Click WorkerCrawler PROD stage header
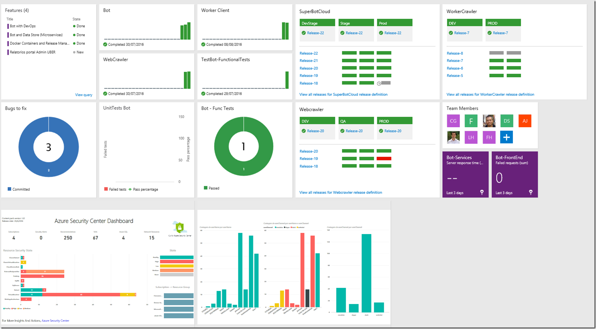Viewport: 596px width, 329px height. coord(503,23)
